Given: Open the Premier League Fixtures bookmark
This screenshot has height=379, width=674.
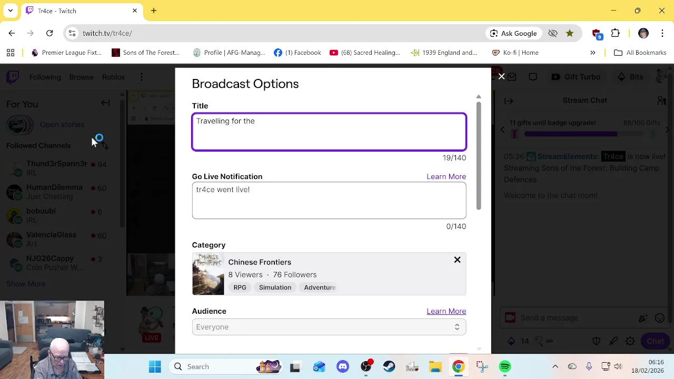Looking at the screenshot, I should coord(66,53).
